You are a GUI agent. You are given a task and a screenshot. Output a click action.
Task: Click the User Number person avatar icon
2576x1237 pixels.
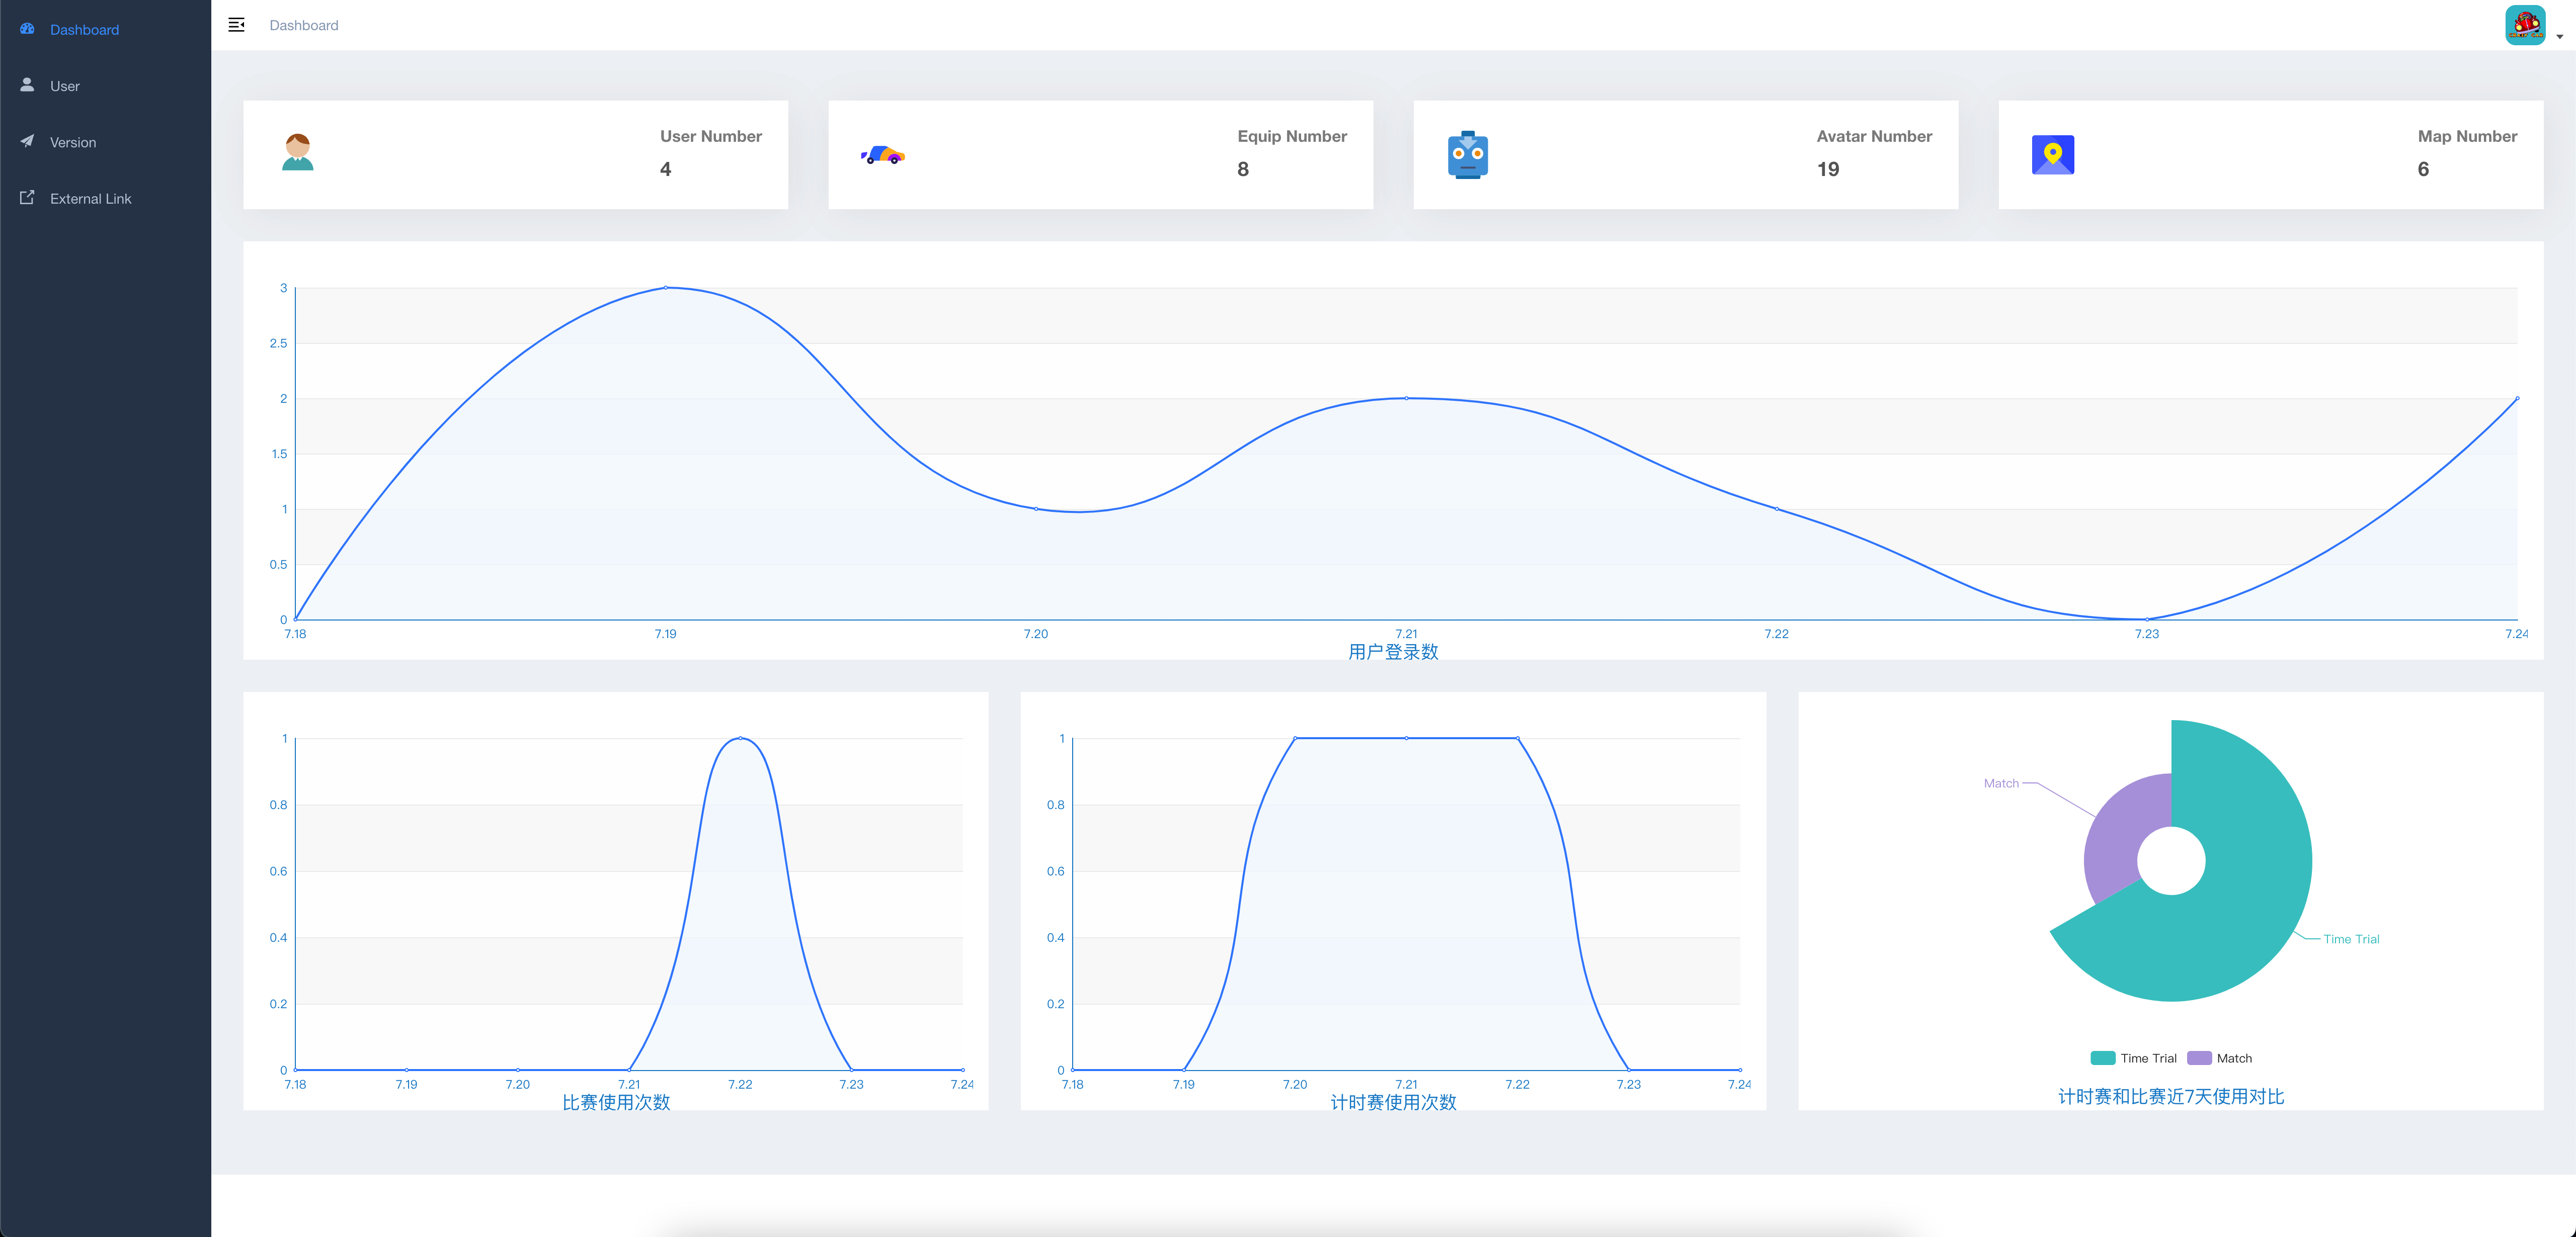297,153
